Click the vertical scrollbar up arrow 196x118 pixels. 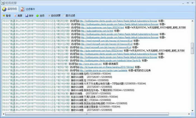(x=193, y=21)
